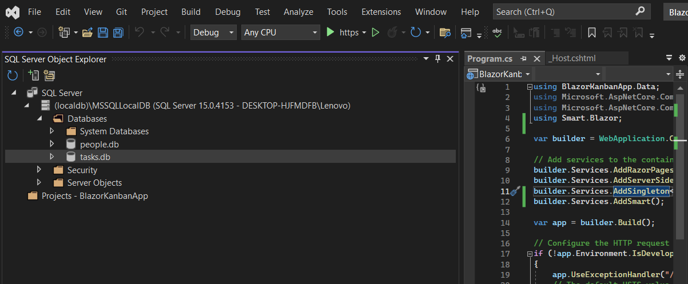Click the Open File folder icon
The height and width of the screenshot is (284, 688).
tap(88, 33)
